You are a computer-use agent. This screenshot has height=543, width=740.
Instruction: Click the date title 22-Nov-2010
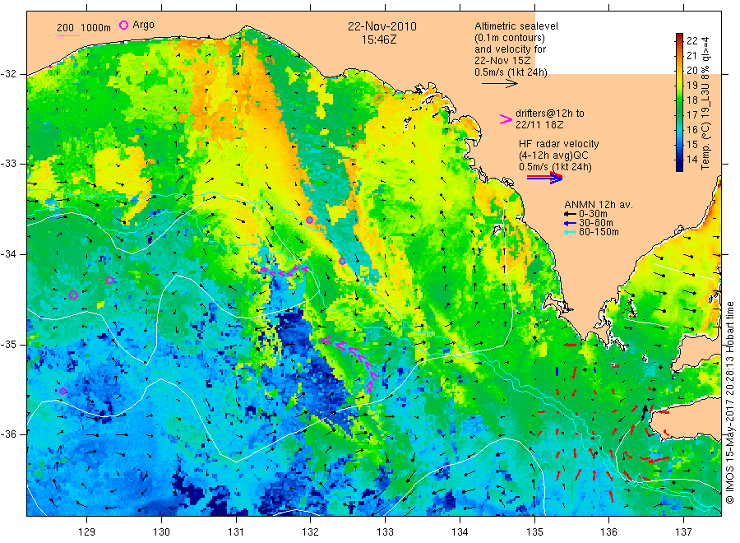coord(382,26)
